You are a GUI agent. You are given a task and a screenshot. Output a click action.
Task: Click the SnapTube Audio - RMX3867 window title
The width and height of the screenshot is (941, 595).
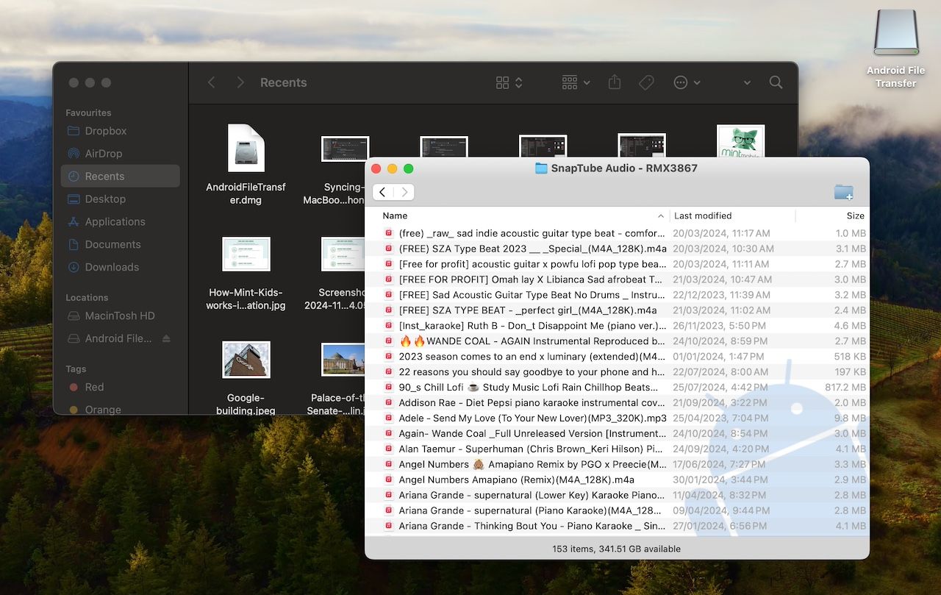624,168
